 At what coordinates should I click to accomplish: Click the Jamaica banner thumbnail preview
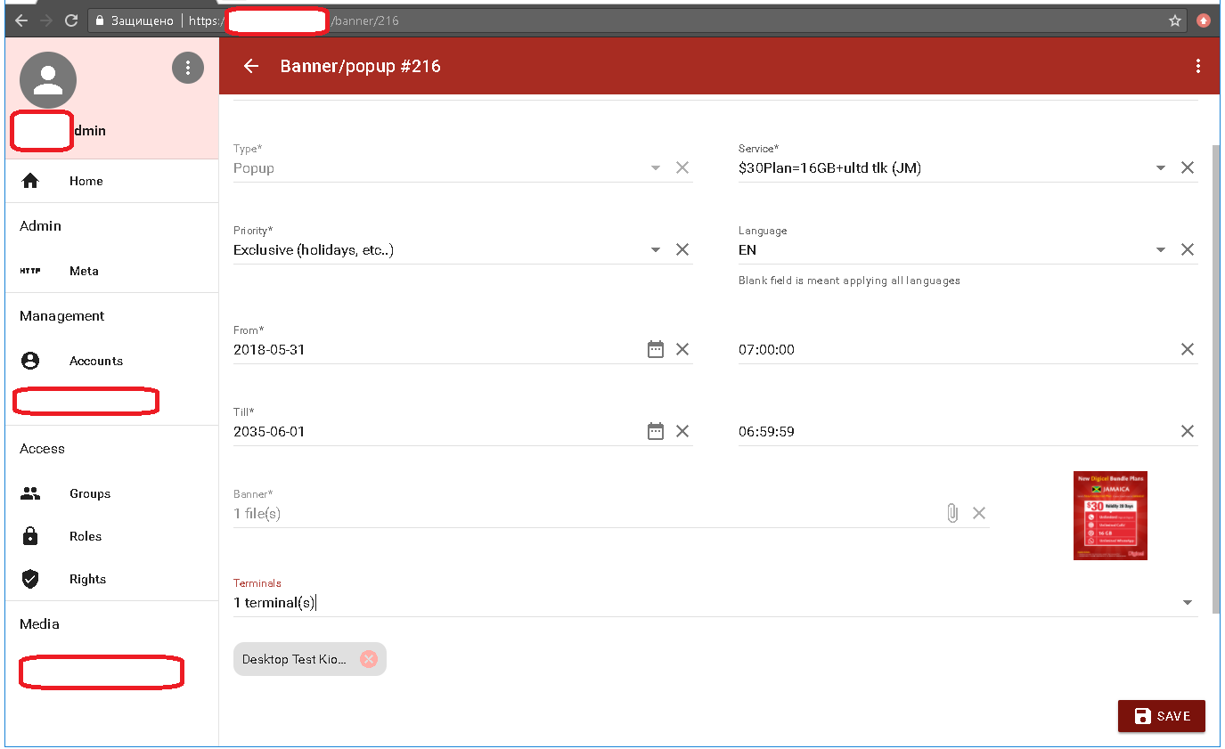1110,516
